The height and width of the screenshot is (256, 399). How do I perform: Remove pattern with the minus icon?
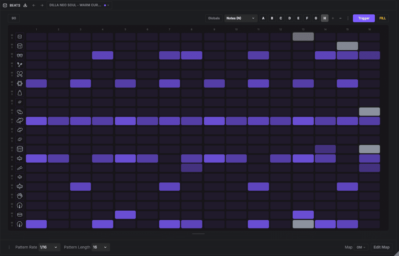[x=340, y=18]
